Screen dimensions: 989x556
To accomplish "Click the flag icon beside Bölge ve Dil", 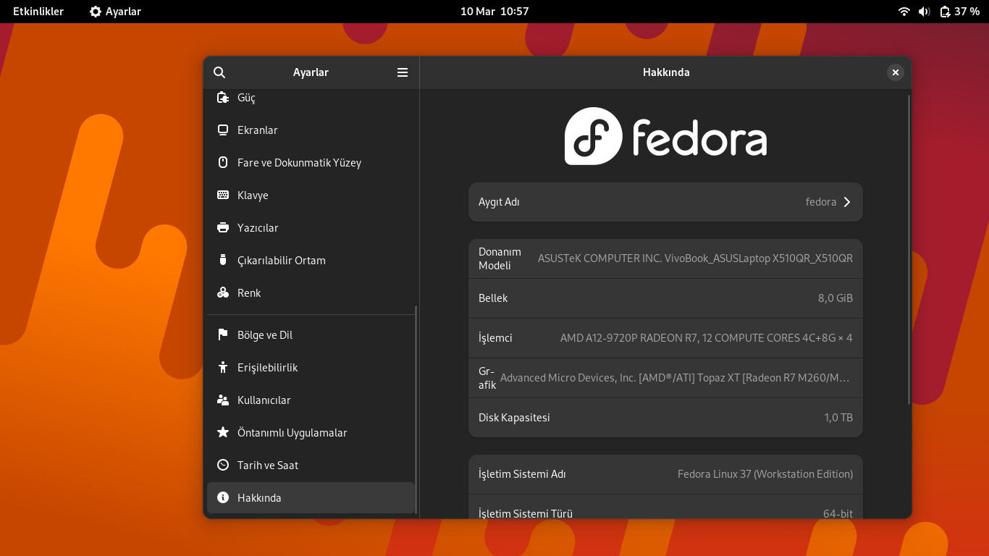I will (223, 335).
